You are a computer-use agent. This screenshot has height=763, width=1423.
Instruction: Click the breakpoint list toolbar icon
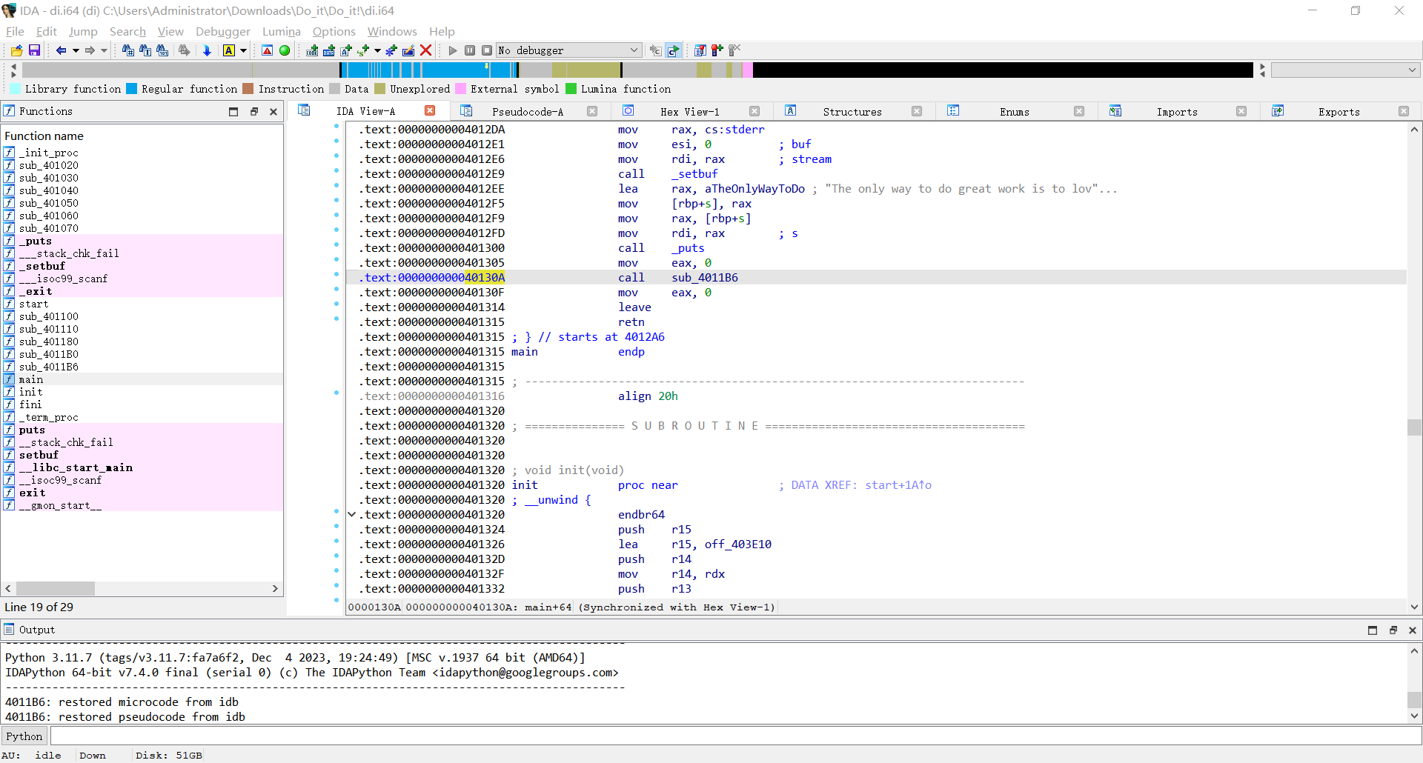700,50
